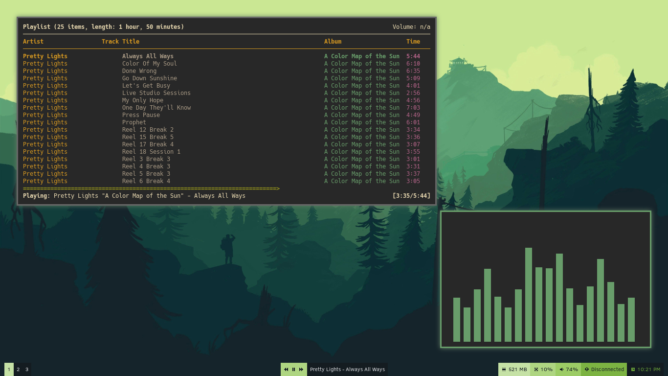Screen dimensions: 668x376
Task: Switch to workspace 3
Action: tap(27, 370)
